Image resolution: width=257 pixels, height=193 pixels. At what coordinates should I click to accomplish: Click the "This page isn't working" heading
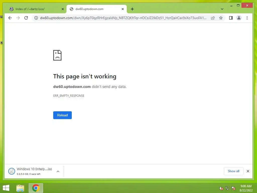(85, 76)
